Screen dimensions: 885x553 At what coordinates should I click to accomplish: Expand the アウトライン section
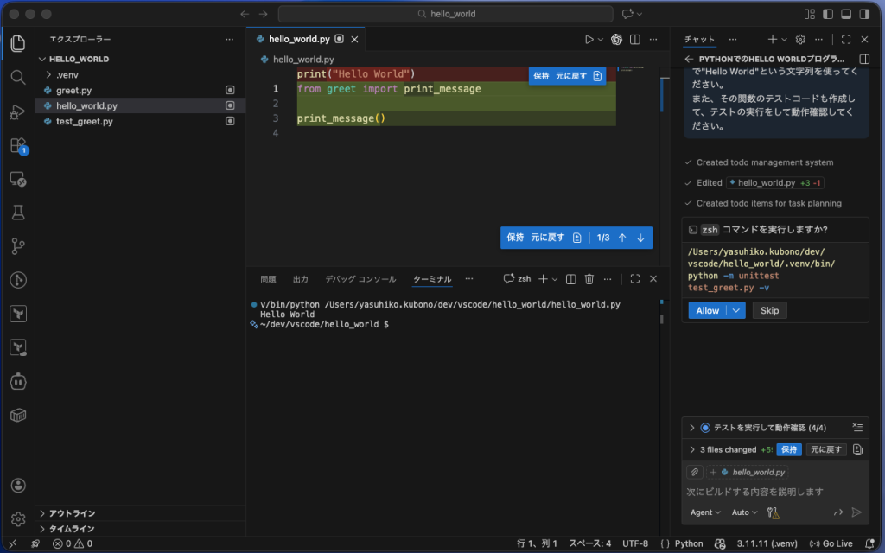pyautogui.click(x=73, y=513)
